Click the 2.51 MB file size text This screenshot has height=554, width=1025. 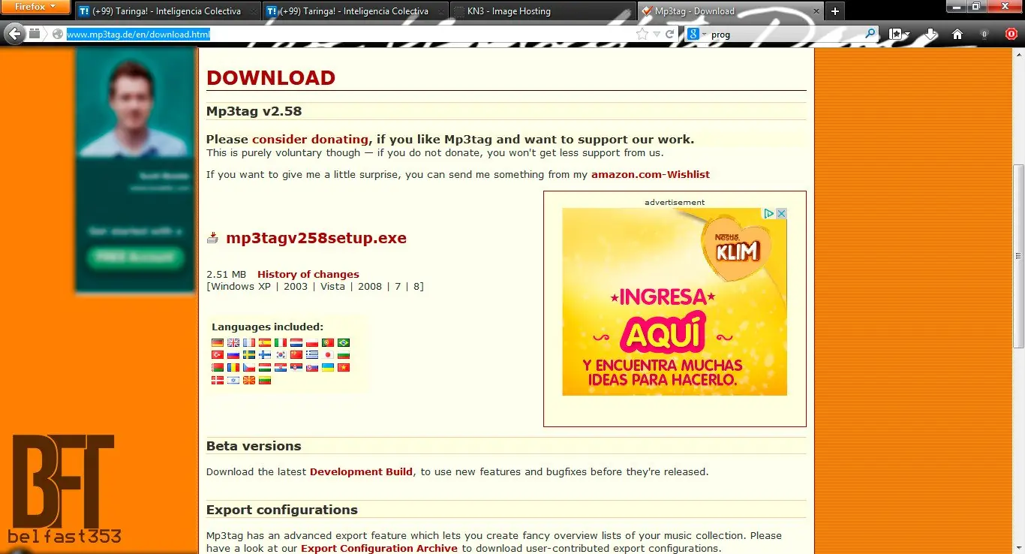click(226, 274)
